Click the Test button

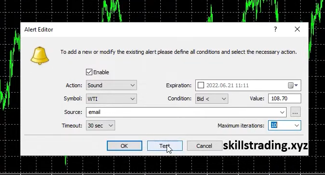[165, 146]
